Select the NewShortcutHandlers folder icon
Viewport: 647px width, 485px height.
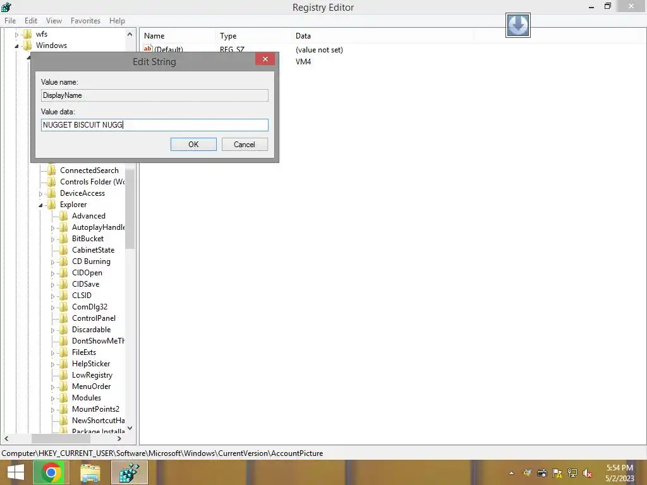click(64, 420)
